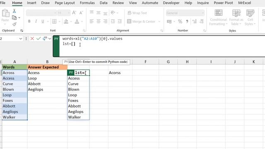The width and height of the screenshot is (265, 149).
Task: Open the MrExcel tab
Action: point(245,3)
